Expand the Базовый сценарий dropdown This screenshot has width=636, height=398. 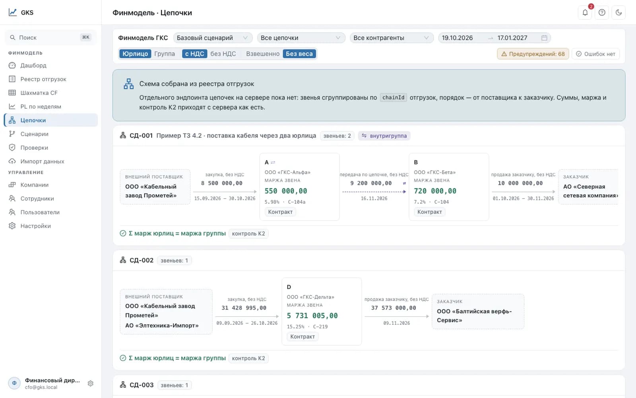click(x=213, y=38)
